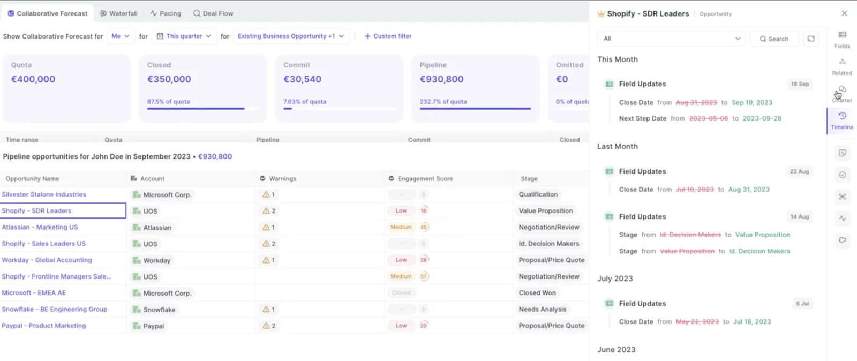Click the Microsoft Corp. account in Silvester row
The image size is (857, 361).
tap(162, 195)
